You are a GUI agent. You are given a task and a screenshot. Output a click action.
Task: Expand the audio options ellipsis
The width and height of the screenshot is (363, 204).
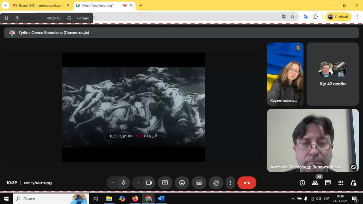click(113, 183)
